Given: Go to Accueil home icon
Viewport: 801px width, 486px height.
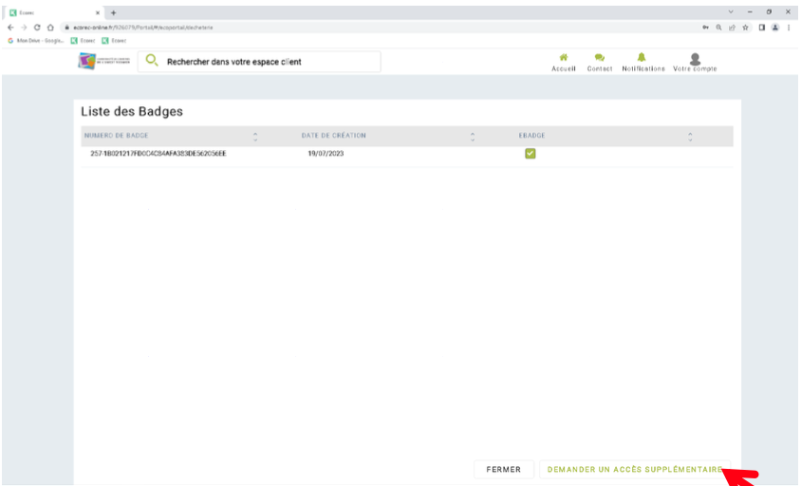Looking at the screenshot, I should pyautogui.click(x=564, y=58).
